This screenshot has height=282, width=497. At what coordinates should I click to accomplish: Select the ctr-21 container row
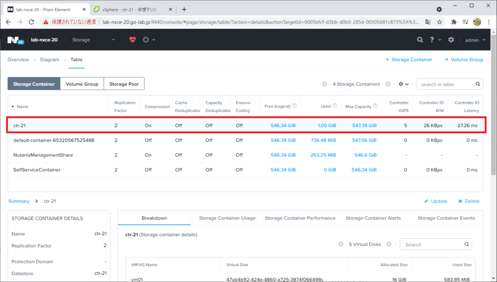(245, 125)
